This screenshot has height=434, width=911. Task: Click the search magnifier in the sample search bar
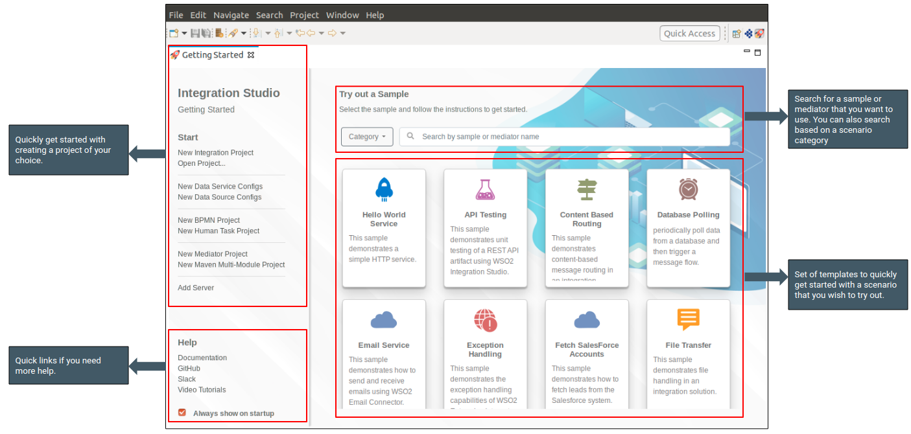pos(410,136)
